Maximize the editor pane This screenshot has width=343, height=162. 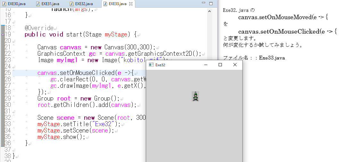pyautogui.click(x=211, y=3)
